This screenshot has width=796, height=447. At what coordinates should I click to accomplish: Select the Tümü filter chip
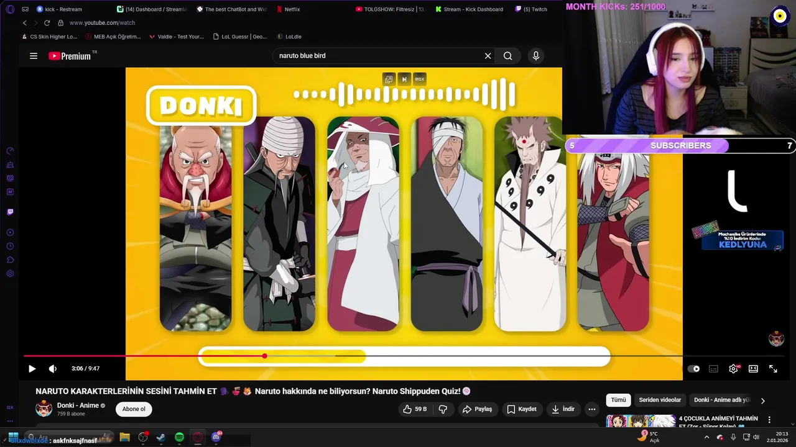618,400
